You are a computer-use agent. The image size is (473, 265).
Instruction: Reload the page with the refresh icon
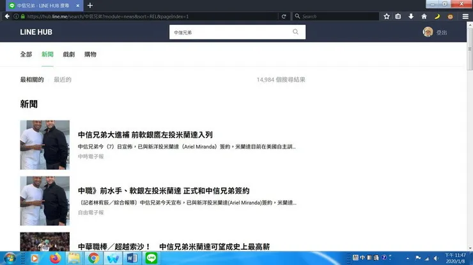tap(284, 16)
